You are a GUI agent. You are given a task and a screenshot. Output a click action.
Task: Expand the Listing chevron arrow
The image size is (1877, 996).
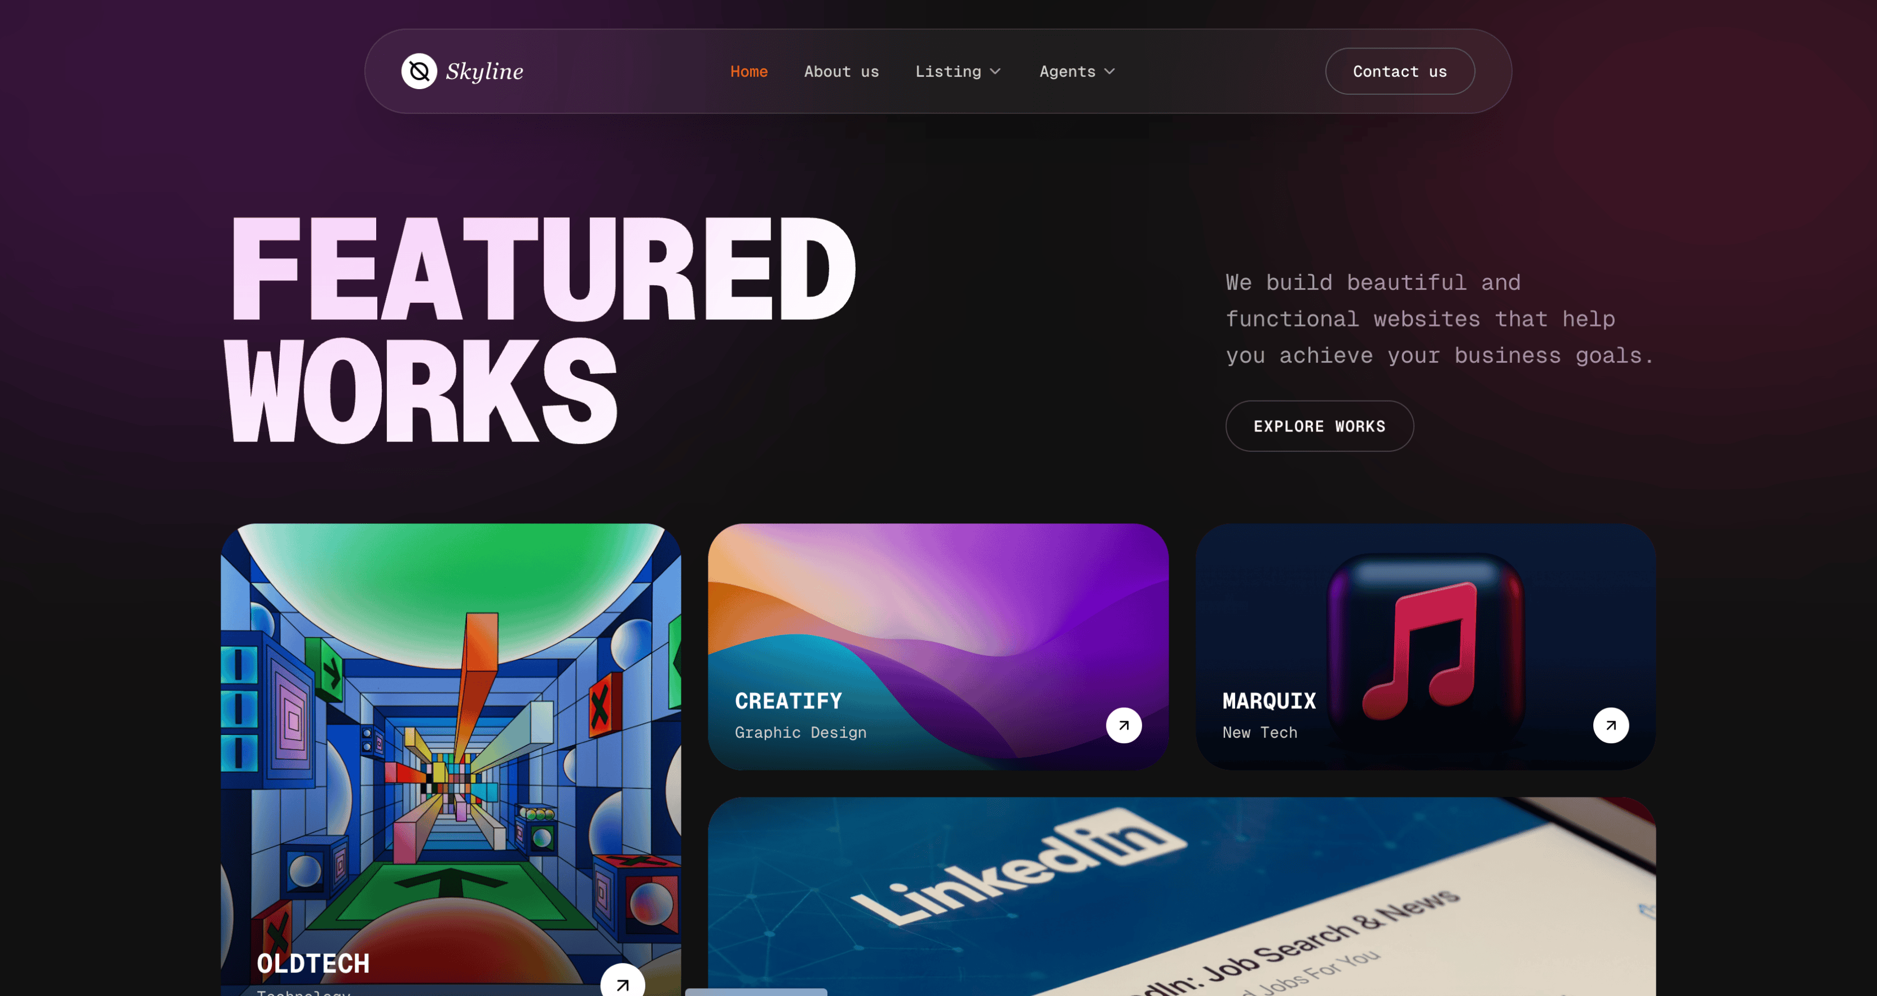(x=995, y=72)
